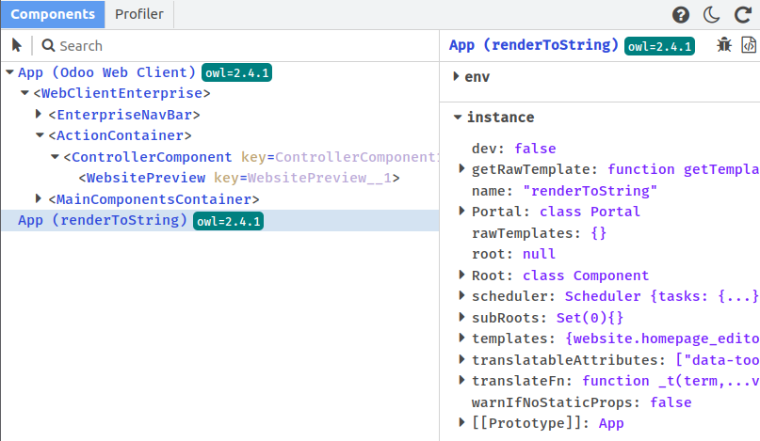Select the Components tab
This screenshot has width=760, height=441.
click(53, 14)
